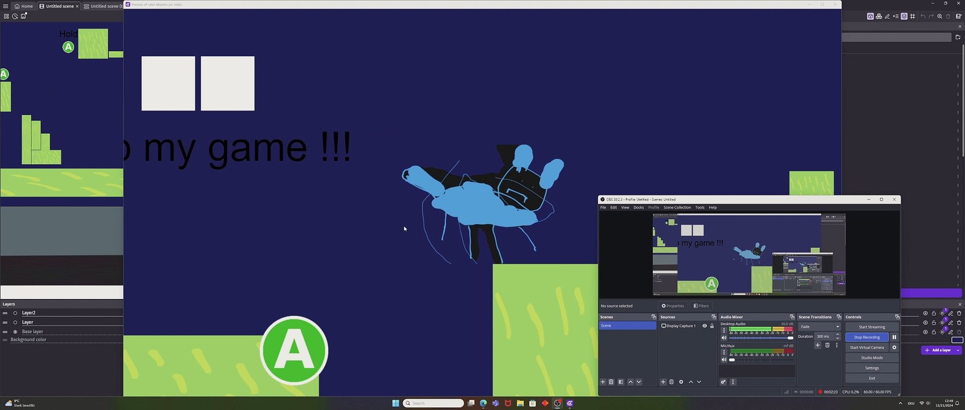Open the layer background color swatch
This screenshot has width=965, height=410.
pyautogui.click(x=957, y=340)
